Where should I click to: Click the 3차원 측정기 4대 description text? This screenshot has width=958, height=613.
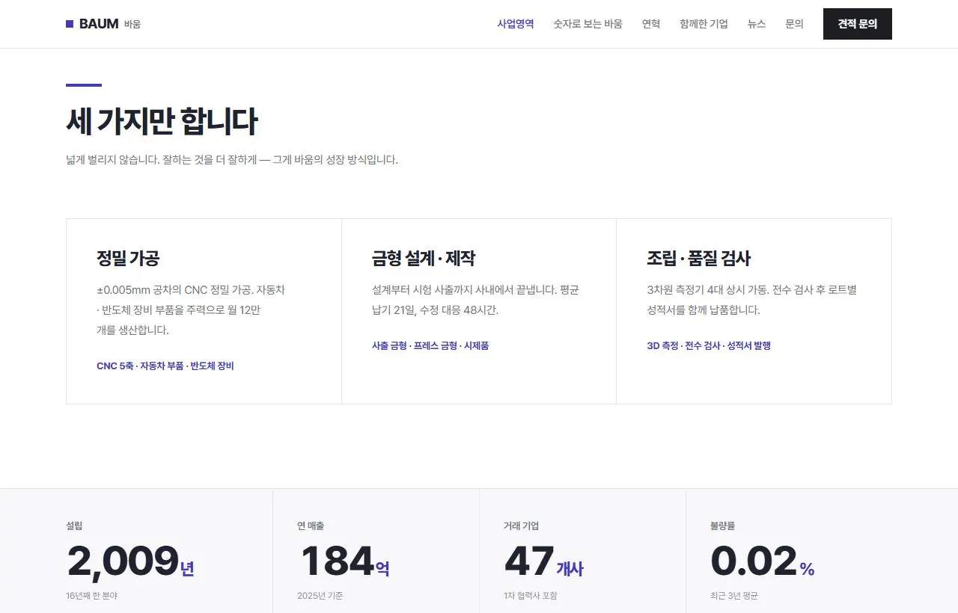pos(752,300)
